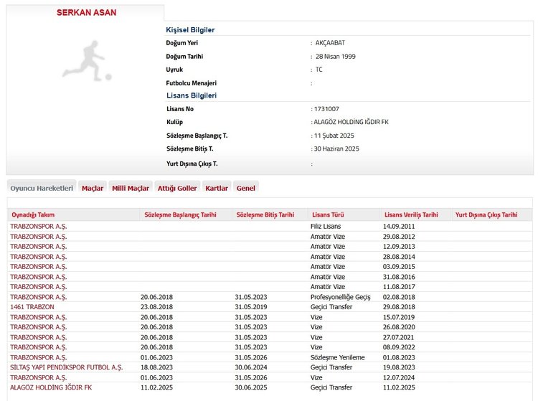
Task: Click the Sözleşme Bitiş Tarihi column header
Action: [265, 214]
